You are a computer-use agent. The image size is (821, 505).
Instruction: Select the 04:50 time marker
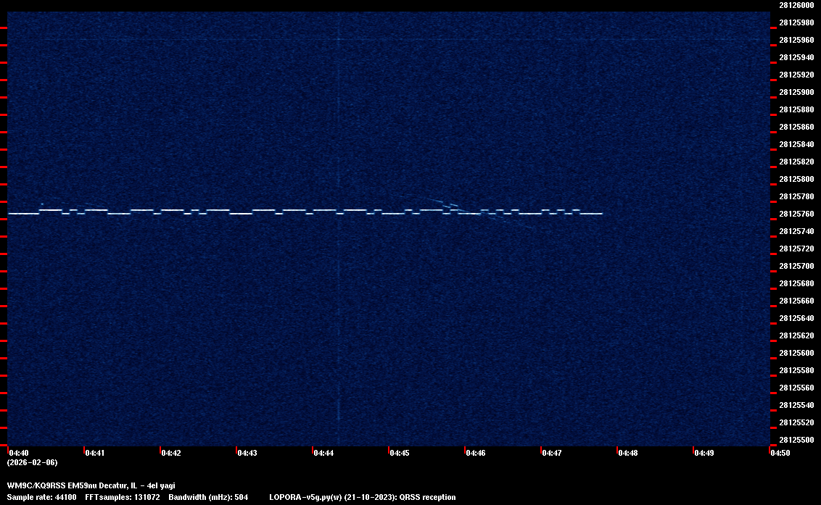coord(780,453)
